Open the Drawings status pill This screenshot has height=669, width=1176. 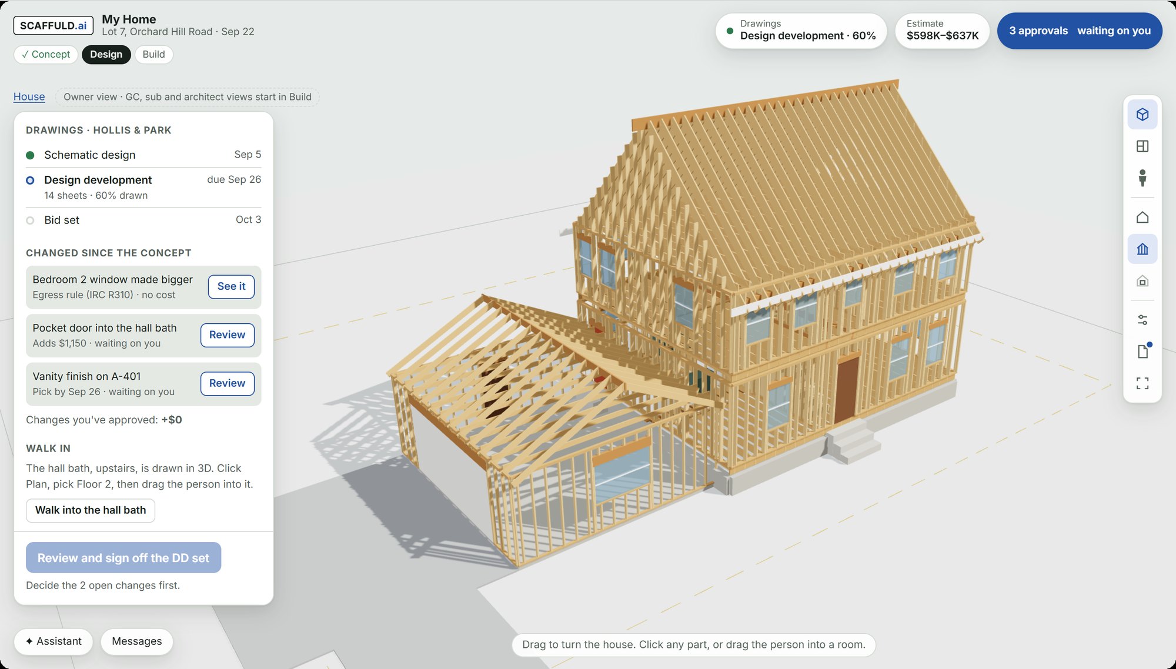(801, 31)
